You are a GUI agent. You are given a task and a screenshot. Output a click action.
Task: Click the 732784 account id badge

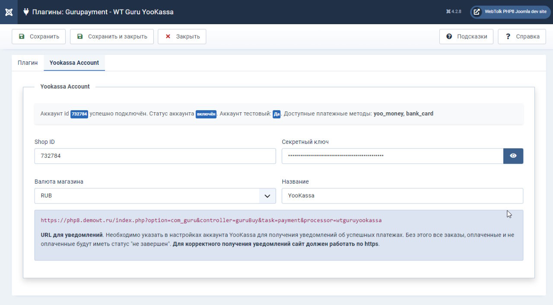pos(79,114)
